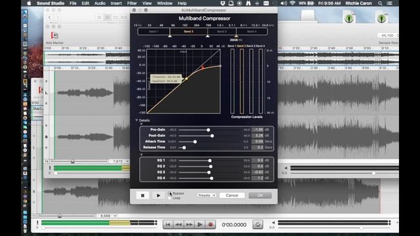Toggle the loop playback button beside the time display
Image resolution: width=420 pixels, height=236 pixels.
click(x=258, y=224)
